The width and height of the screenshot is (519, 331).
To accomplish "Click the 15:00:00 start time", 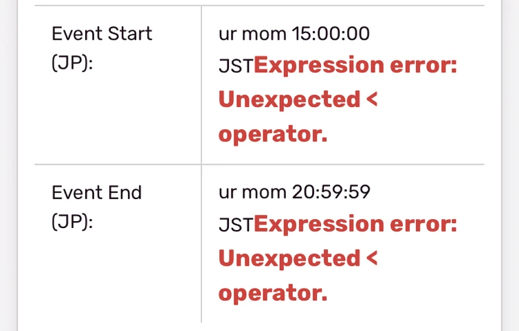I will click(331, 33).
